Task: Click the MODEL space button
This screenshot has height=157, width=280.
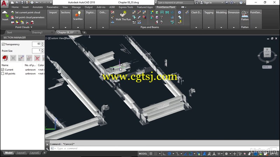Action: [x=143, y=154]
